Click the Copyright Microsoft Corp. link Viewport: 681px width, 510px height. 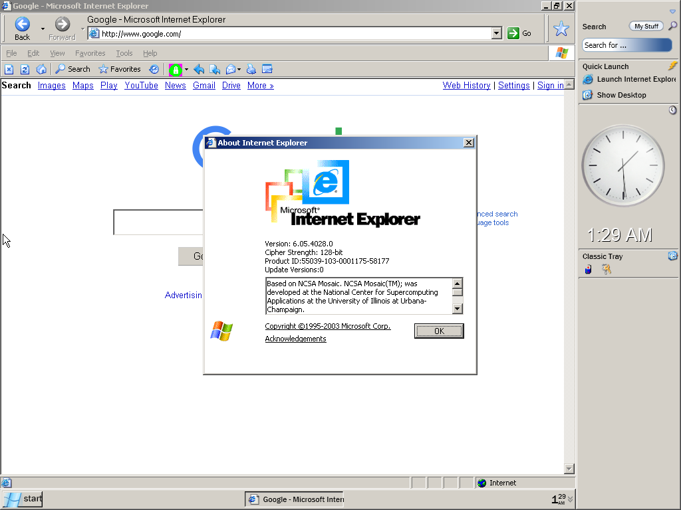(327, 326)
